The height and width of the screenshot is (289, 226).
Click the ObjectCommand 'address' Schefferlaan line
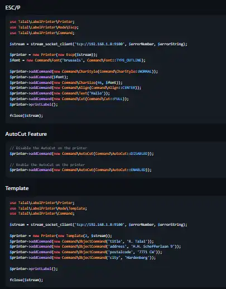pyautogui.click(x=95, y=247)
